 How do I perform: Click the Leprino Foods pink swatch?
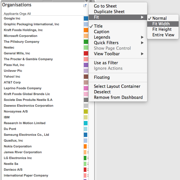(86, 88)
